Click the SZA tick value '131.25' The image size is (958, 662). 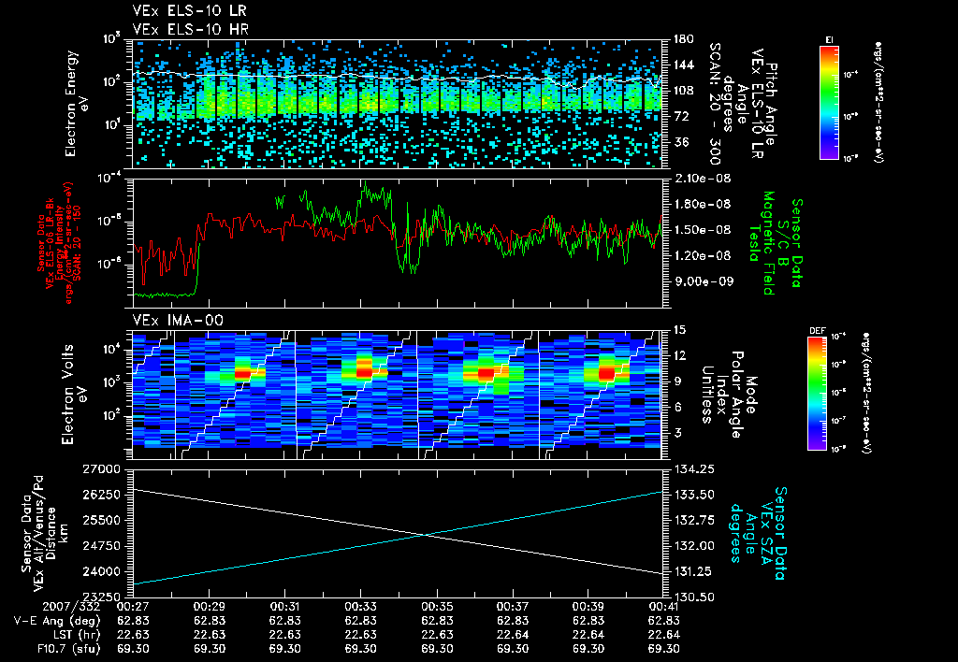(695, 571)
